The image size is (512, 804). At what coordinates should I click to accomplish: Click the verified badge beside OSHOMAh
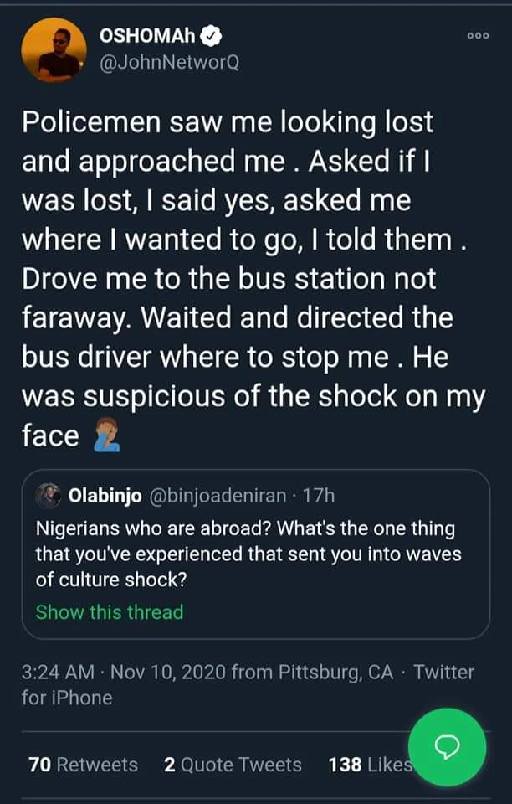pyautogui.click(x=212, y=37)
